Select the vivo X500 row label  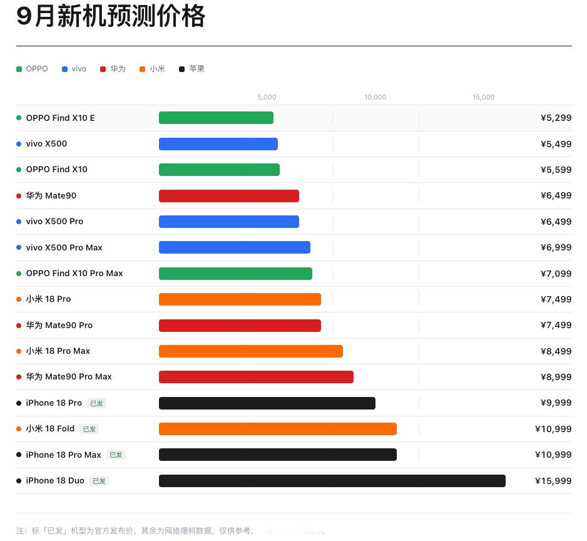pos(46,144)
